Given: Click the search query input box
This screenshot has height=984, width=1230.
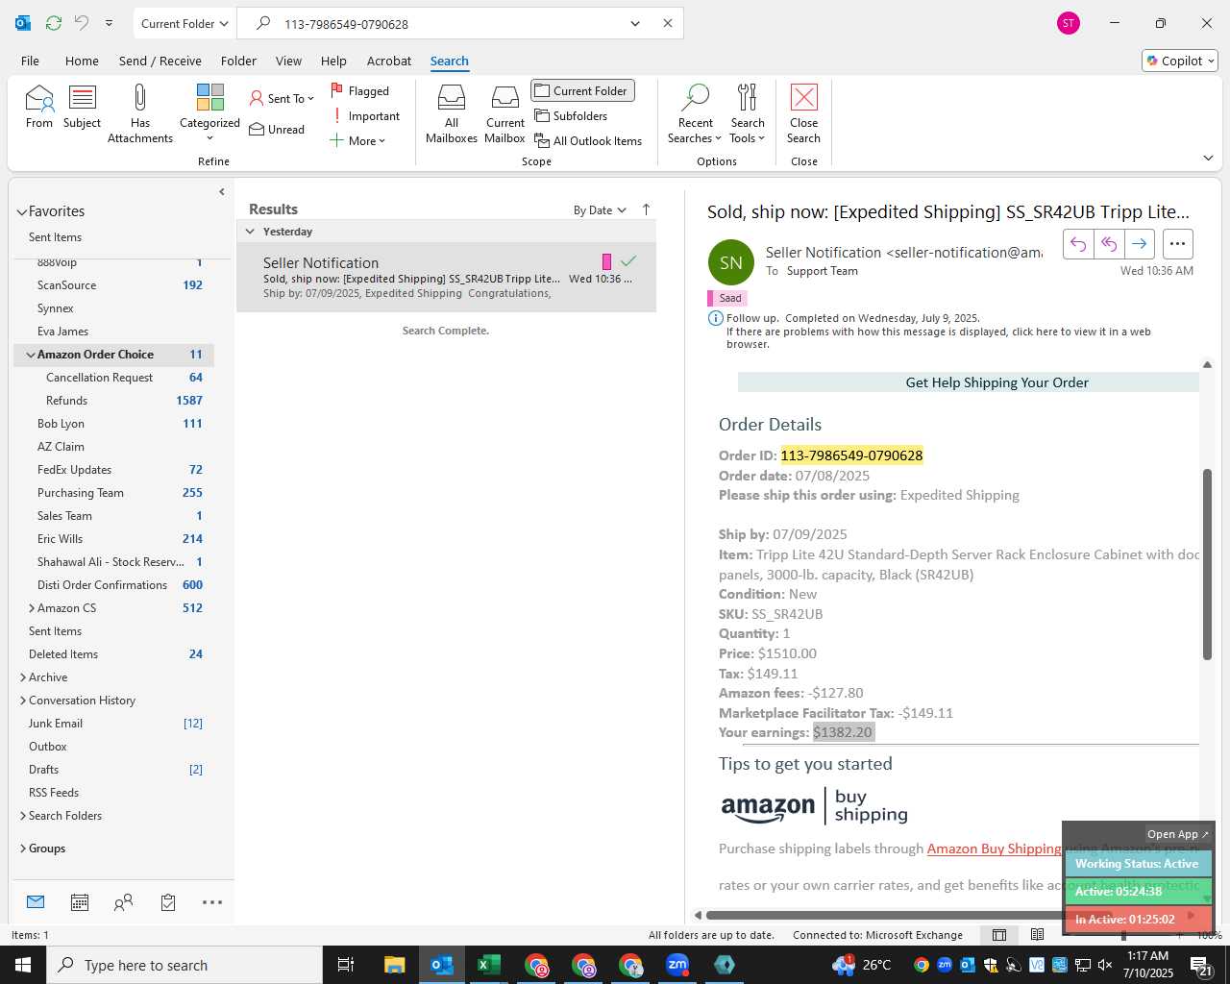Looking at the screenshot, I should point(447,24).
